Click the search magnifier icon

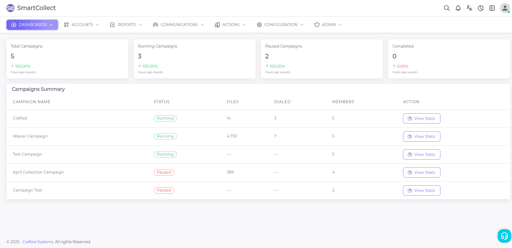pos(447,8)
